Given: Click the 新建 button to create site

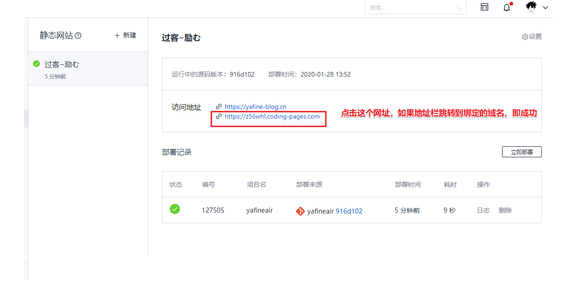Looking at the screenshot, I should pyautogui.click(x=125, y=36).
